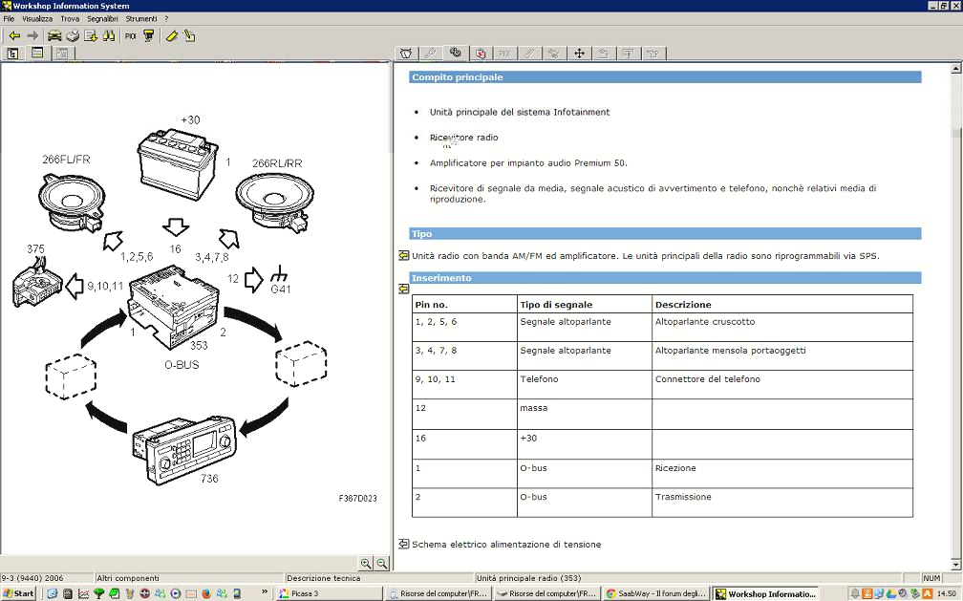Select the 'Trasmissione' table cell
The image size is (963, 601).
pyautogui.click(x=781, y=502)
